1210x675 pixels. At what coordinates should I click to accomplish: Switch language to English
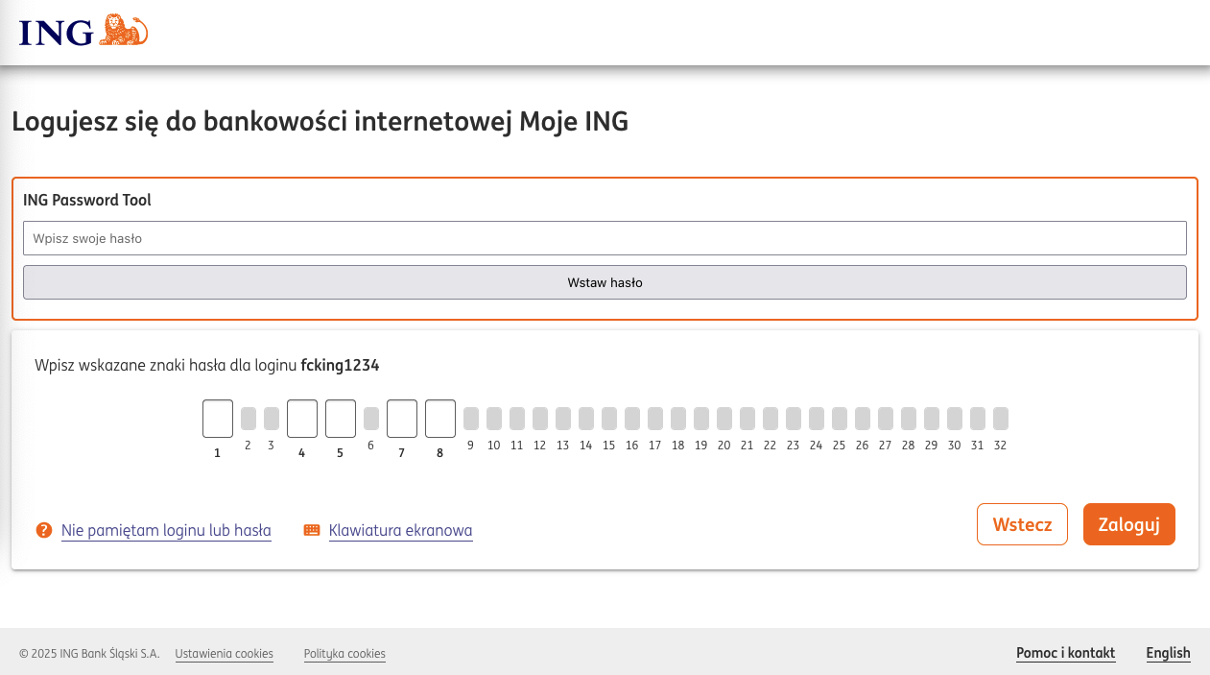tap(1168, 653)
